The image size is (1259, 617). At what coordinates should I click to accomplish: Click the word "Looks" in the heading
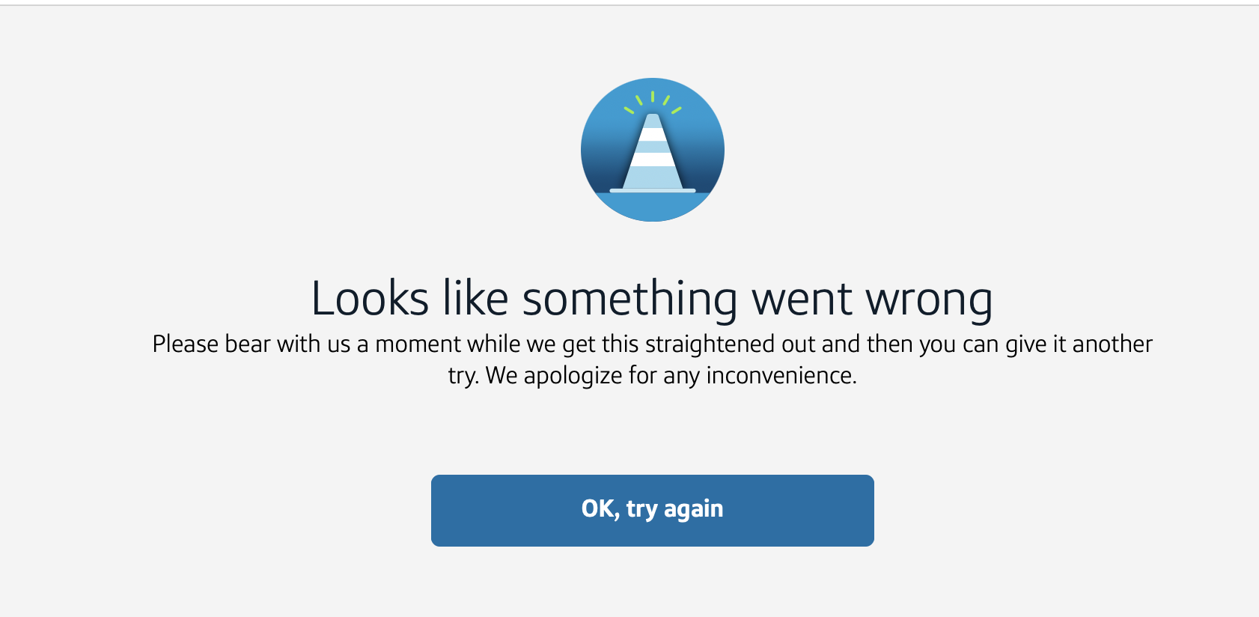[370, 298]
